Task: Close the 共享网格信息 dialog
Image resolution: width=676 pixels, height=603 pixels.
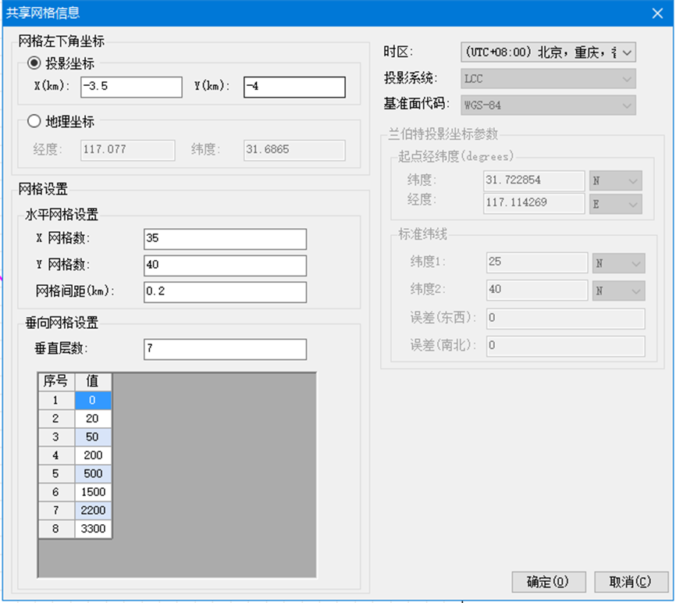Action: (x=657, y=12)
